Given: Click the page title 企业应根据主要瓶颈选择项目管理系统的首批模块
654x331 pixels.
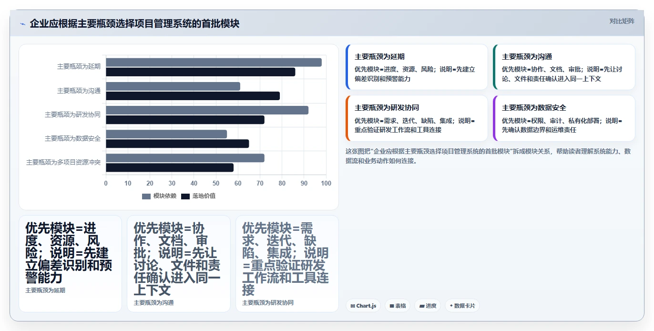Looking at the screenshot, I should coord(134,24).
